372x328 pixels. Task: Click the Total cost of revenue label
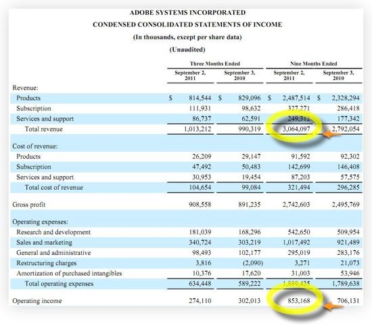point(54,187)
